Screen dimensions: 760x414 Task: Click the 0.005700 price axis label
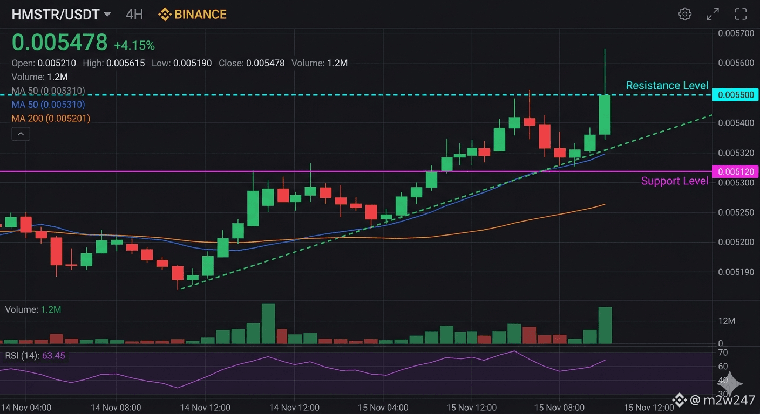736,33
